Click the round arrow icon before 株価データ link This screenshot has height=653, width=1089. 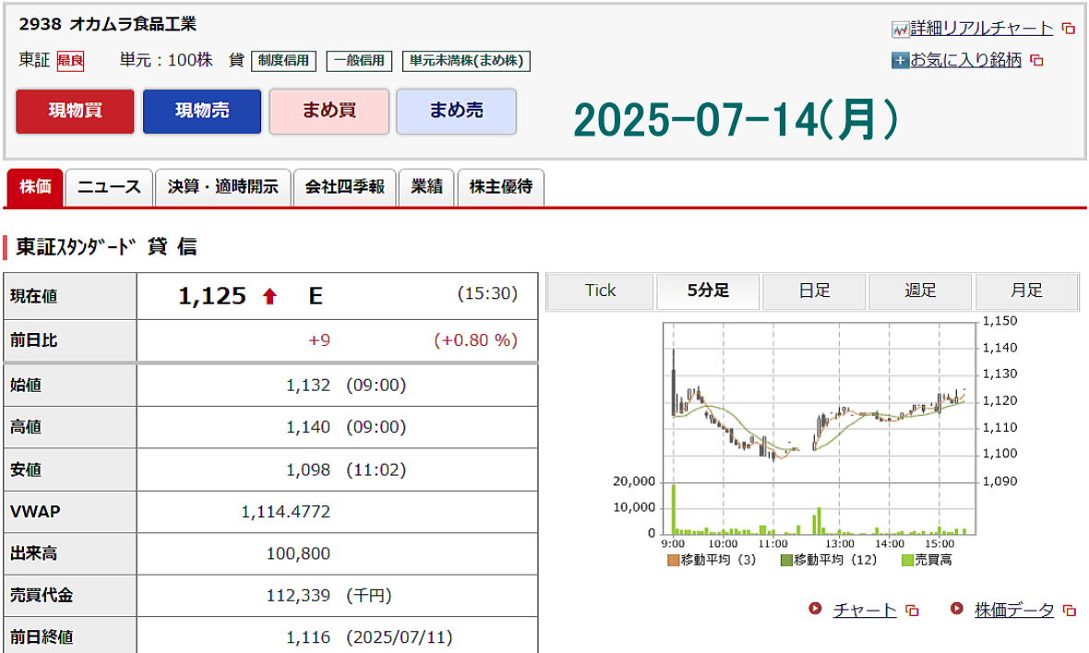(956, 609)
